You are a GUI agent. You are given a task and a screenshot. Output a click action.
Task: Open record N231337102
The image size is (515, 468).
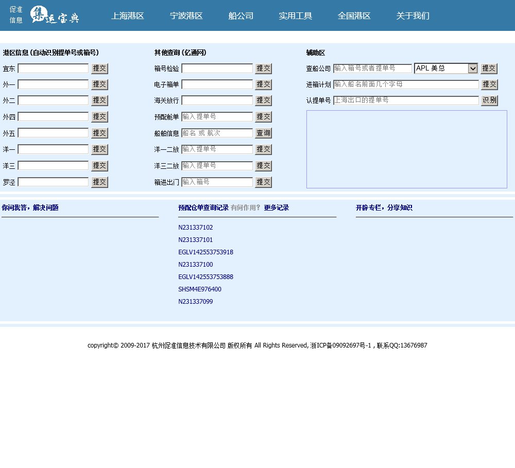pyautogui.click(x=196, y=228)
